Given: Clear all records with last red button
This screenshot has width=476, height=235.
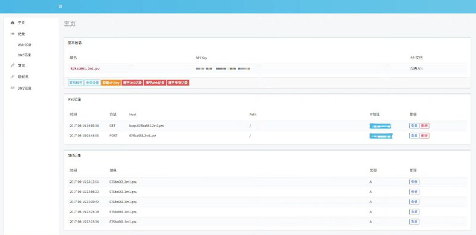Looking at the screenshot, I should click(x=178, y=82).
